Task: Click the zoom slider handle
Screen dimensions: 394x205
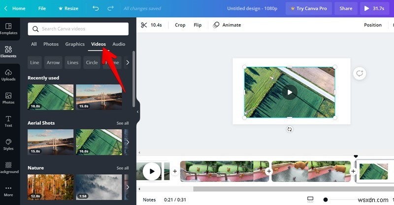Action: click(326, 200)
